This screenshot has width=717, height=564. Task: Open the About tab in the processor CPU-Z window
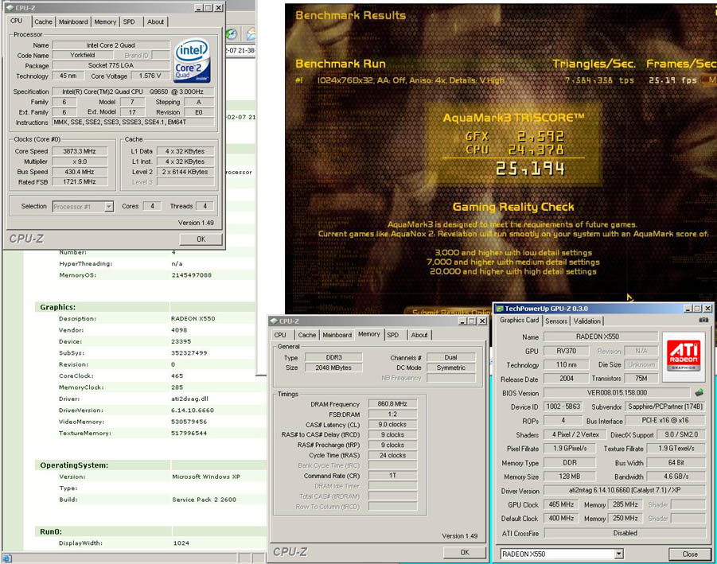coord(155,21)
